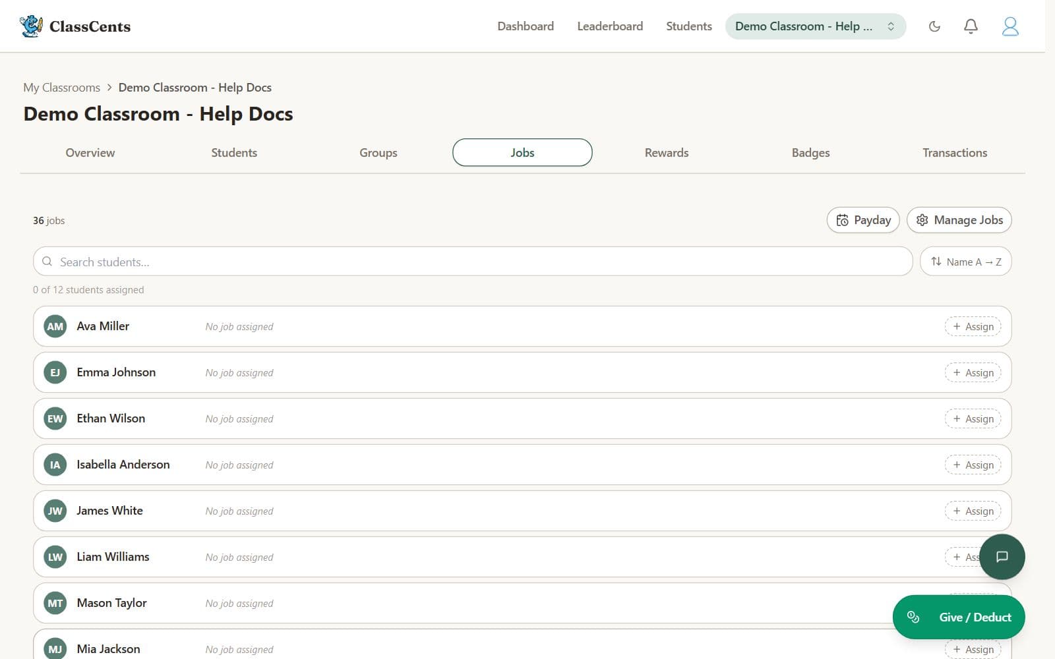The height and width of the screenshot is (659, 1055).
Task: Open the chat support bubble
Action: coord(1002,557)
